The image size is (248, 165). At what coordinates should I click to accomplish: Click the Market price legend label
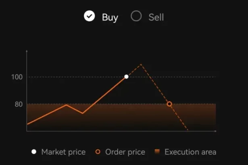[63, 152]
